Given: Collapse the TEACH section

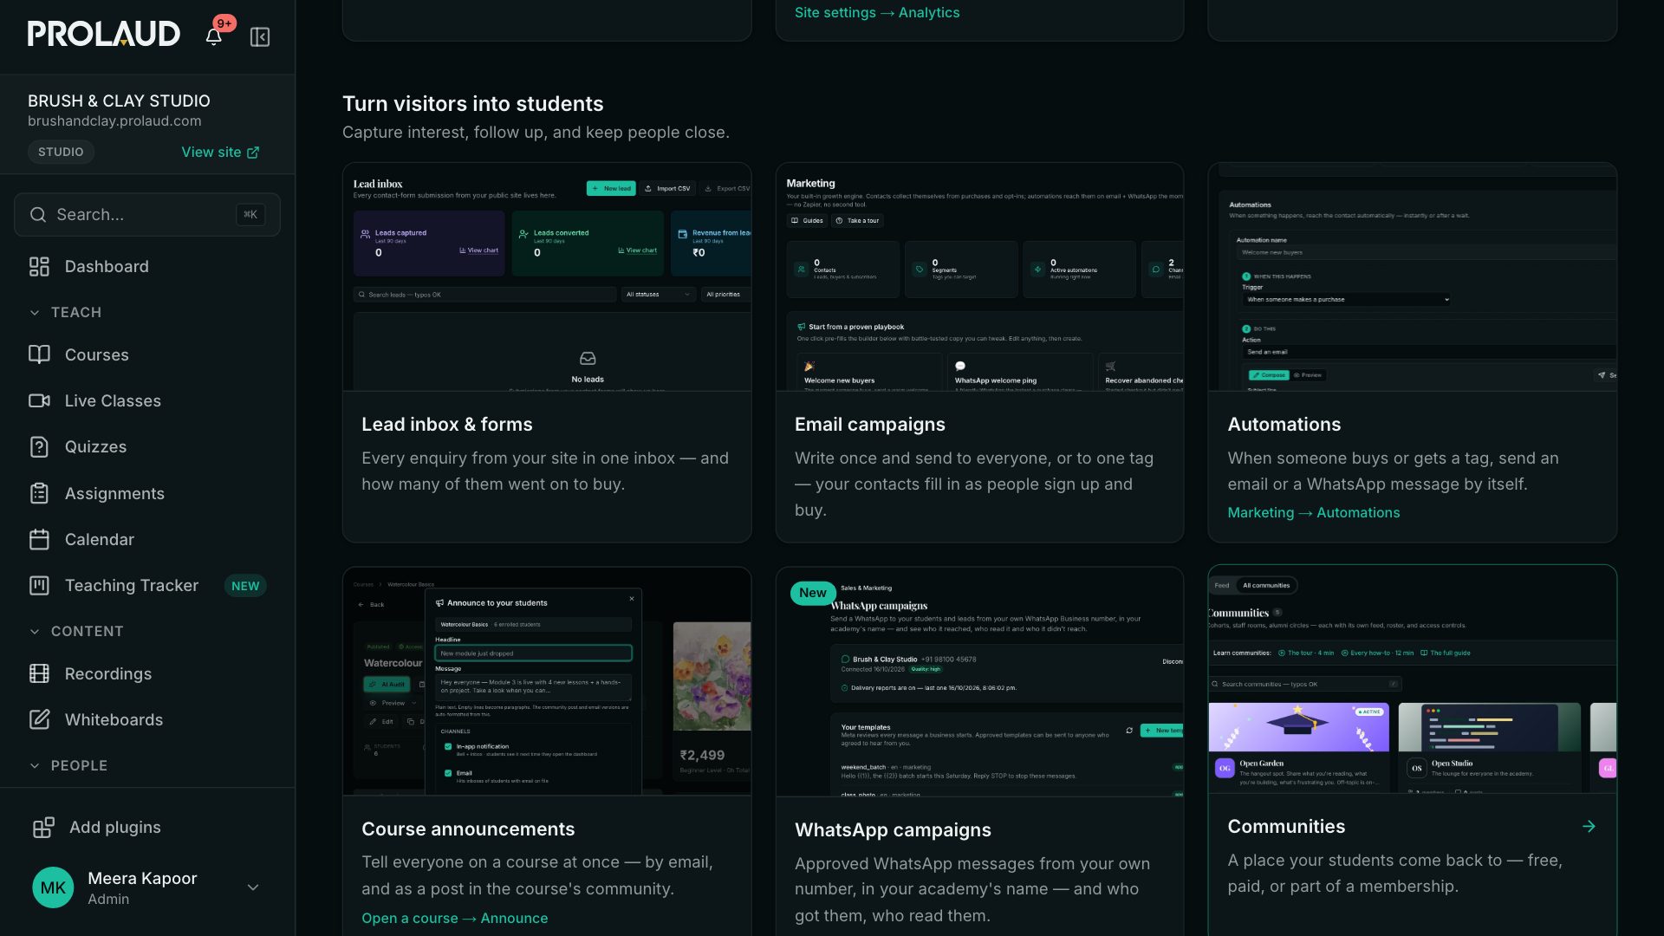Looking at the screenshot, I should tap(66, 312).
